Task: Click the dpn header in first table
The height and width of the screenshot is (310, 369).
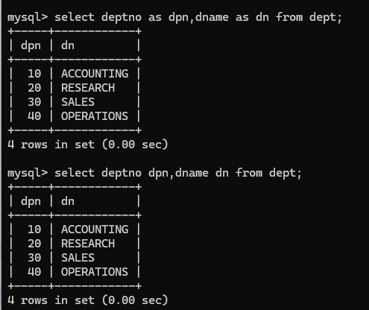Action: [31, 46]
